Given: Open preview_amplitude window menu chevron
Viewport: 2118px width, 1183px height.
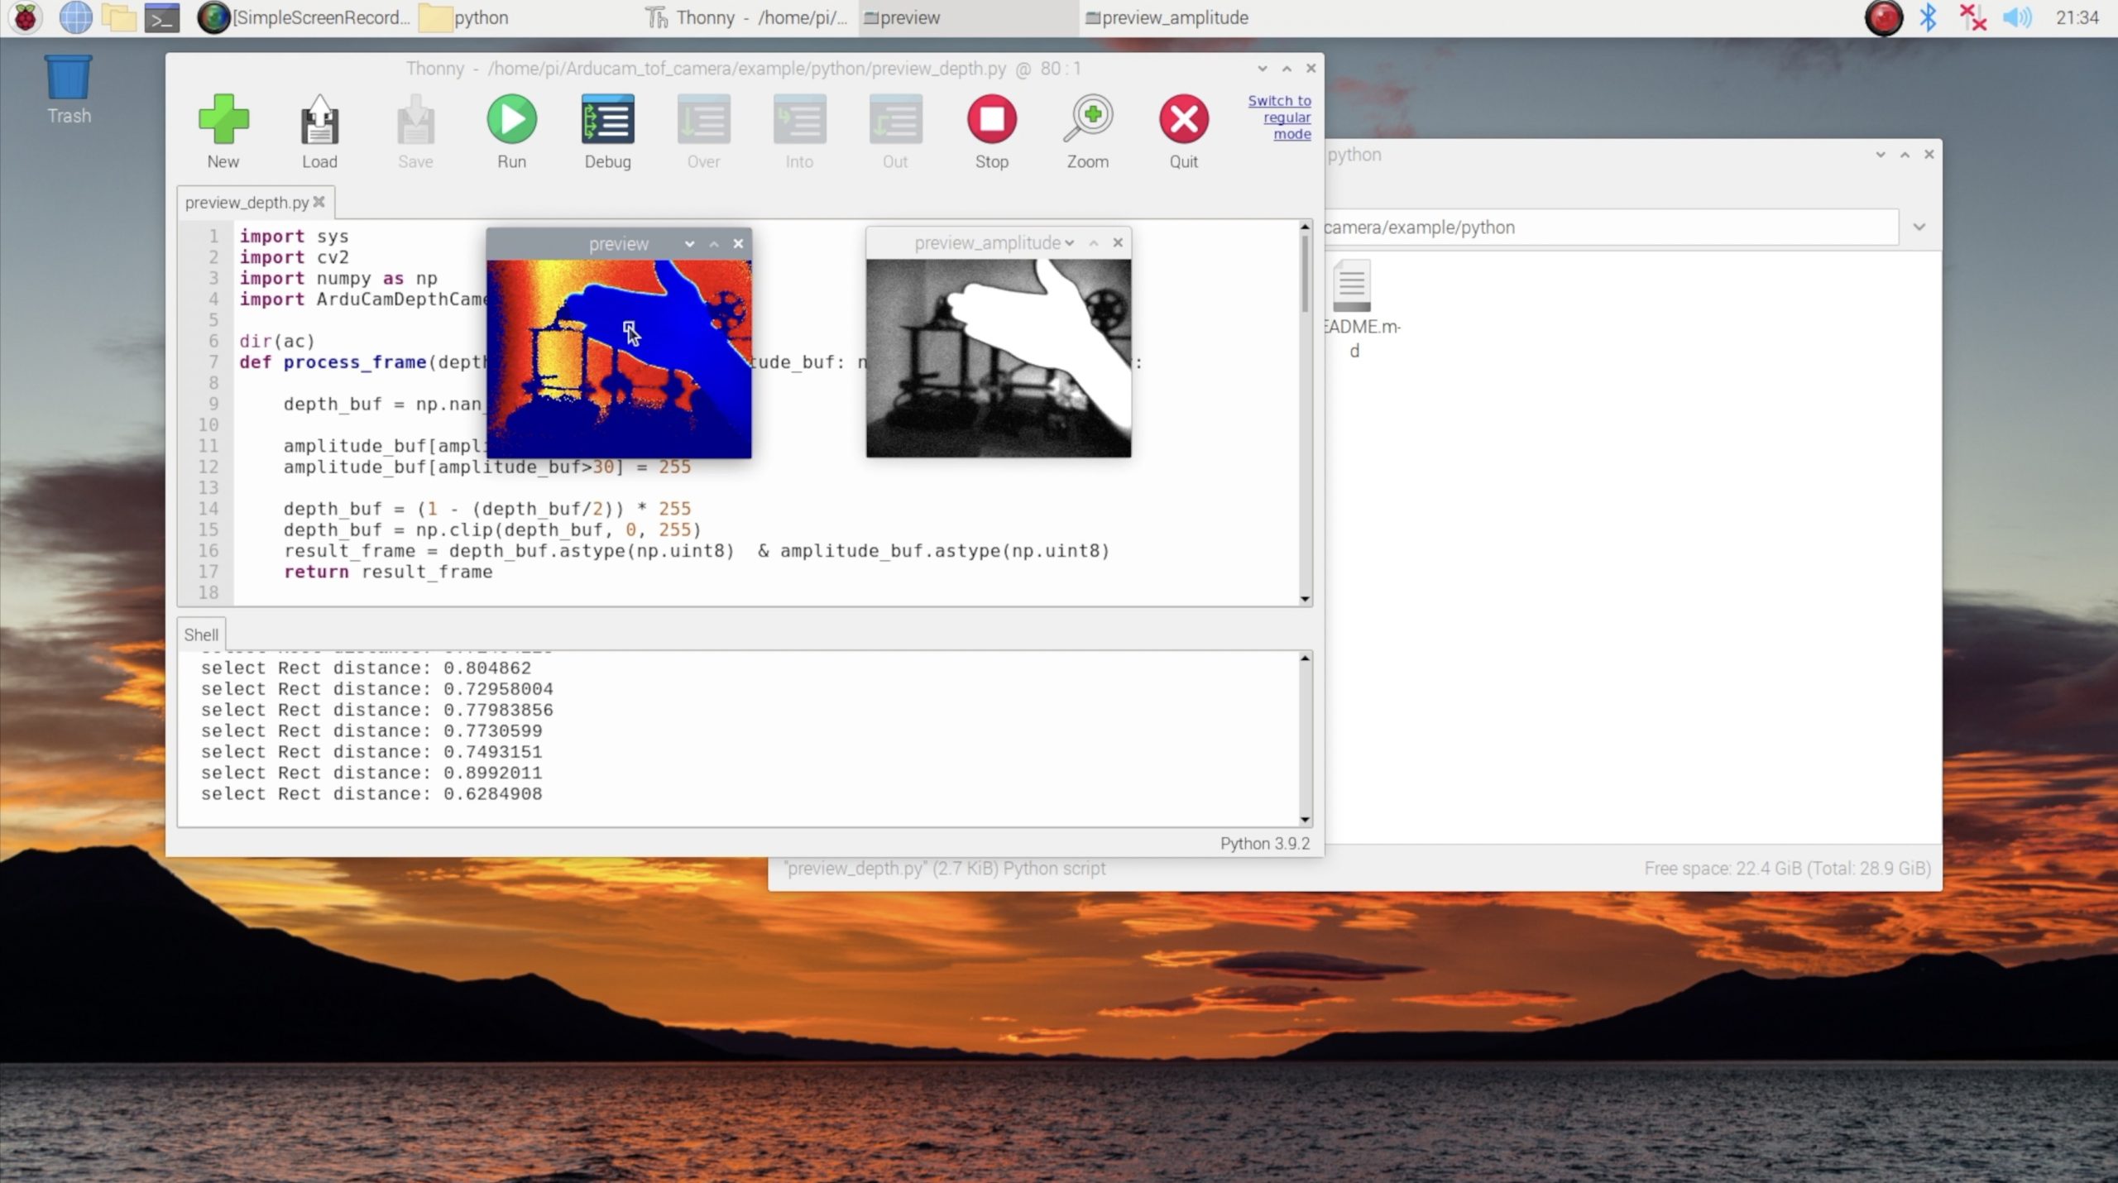Looking at the screenshot, I should (x=1070, y=243).
